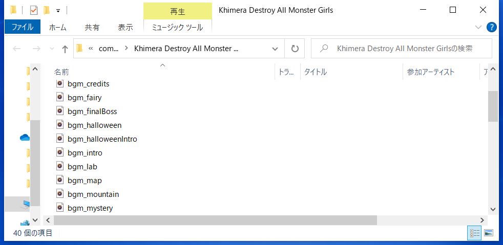Image resolution: width=503 pixels, height=245 pixels.
Task: Click the double chevron in the address path
Action: click(x=91, y=49)
